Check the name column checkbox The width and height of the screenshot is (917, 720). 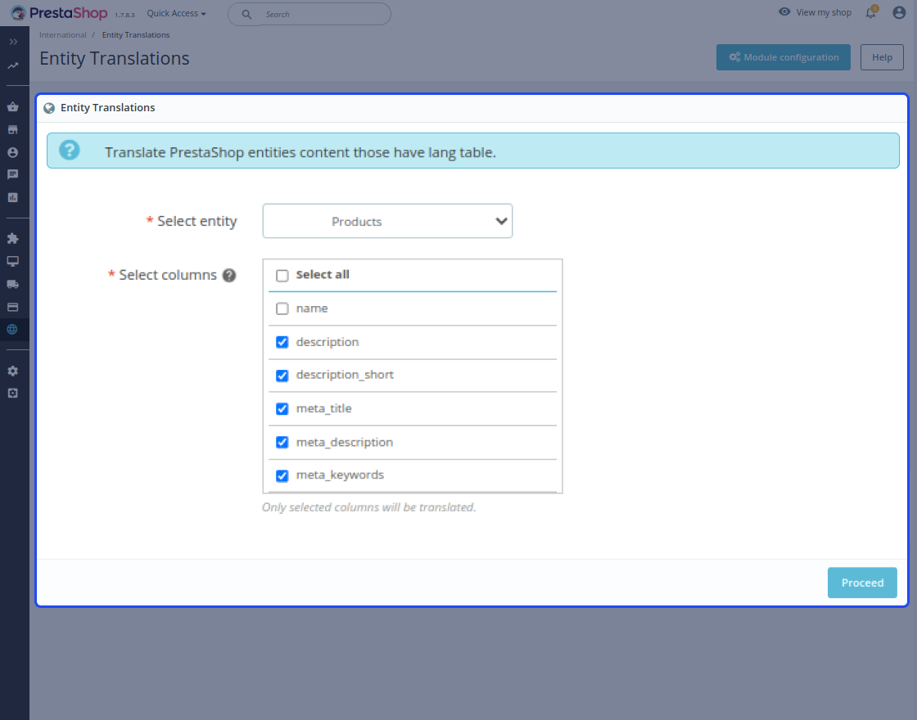click(x=282, y=308)
